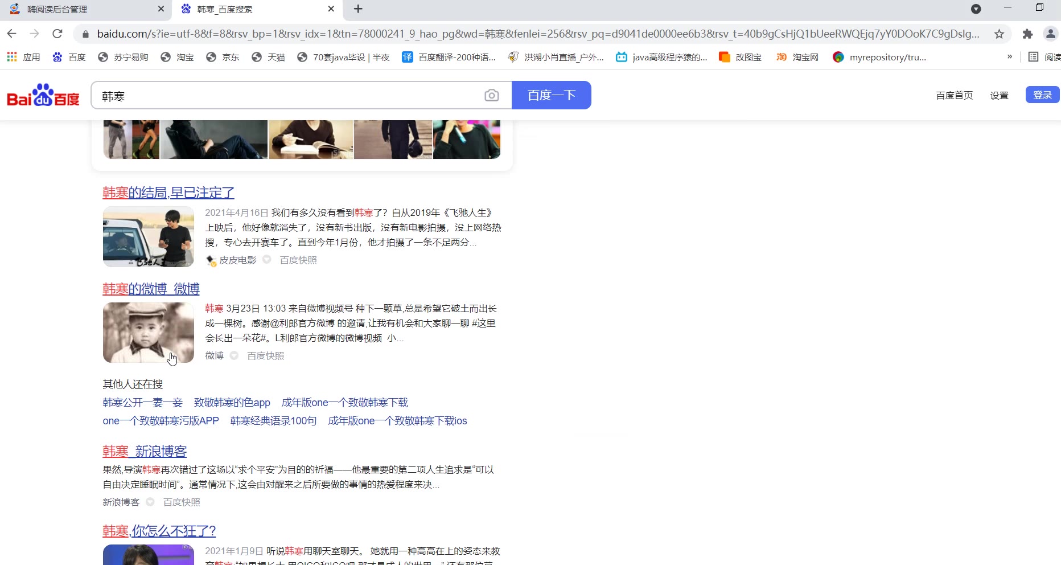Image resolution: width=1061 pixels, height=565 pixels.
Task: Open result 韩寒_新浪博客
Action: [145, 451]
